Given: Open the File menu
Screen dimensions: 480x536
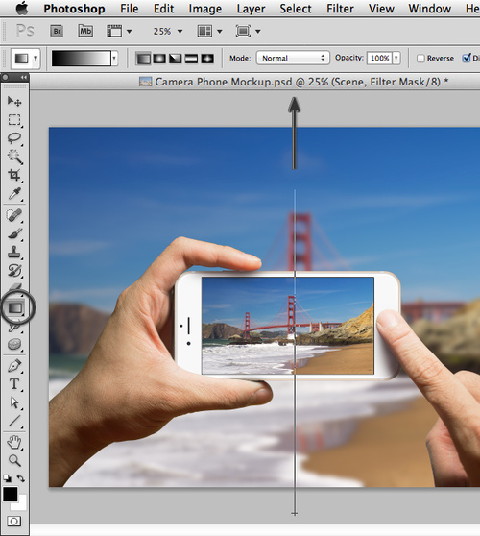Looking at the screenshot, I should (x=130, y=9).
